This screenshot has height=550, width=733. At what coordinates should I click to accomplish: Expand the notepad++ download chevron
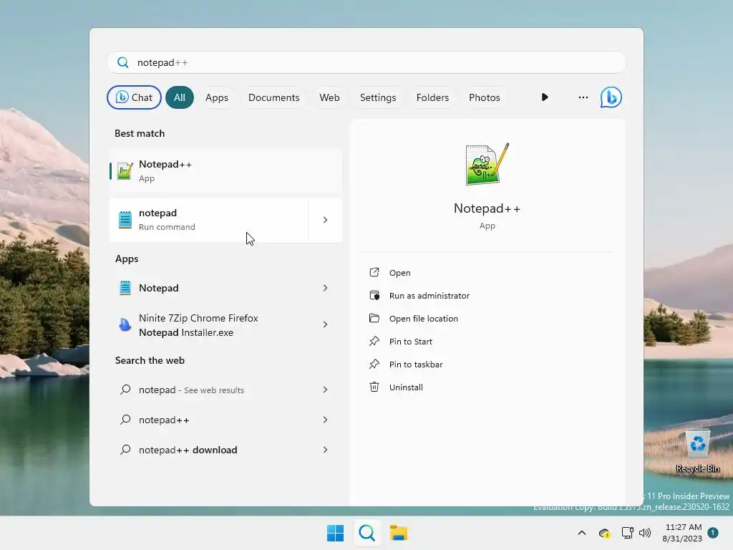325,450
